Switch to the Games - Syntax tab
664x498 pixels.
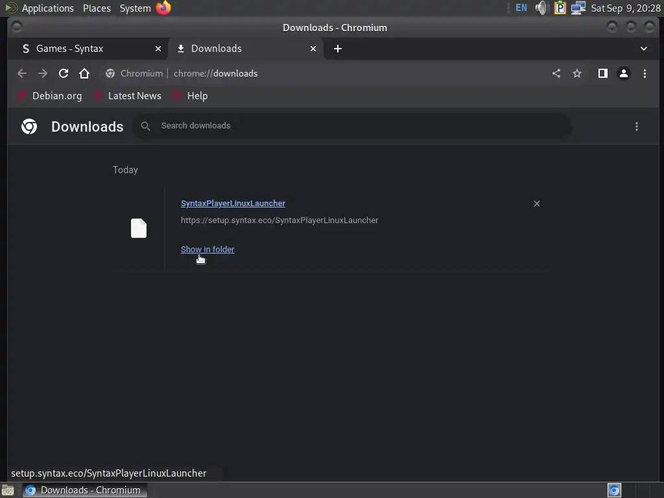coord(88,49)
